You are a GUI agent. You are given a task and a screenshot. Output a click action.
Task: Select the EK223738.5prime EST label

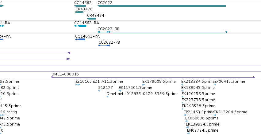(x=198, y=100)
